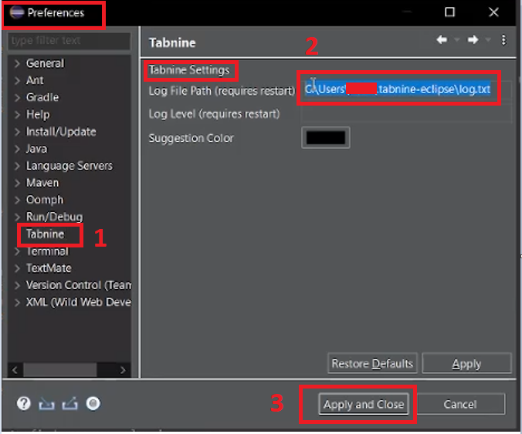Select the General preferences category
Image resolution: width=522 pixels, height=434 pixels.
(x=45, y=63)
